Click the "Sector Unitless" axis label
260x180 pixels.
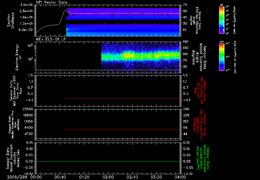(11, 20)
